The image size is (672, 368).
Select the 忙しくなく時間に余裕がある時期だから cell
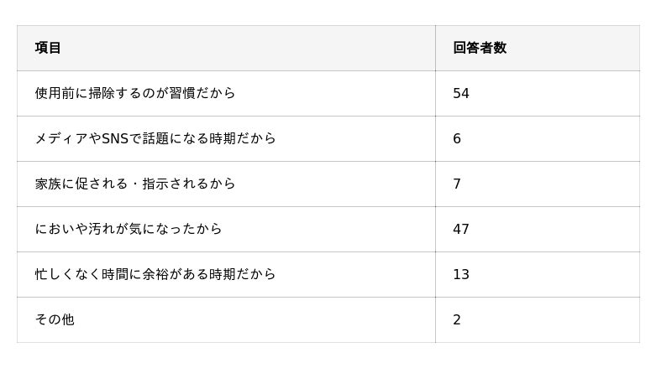click(x=155, y=274)
